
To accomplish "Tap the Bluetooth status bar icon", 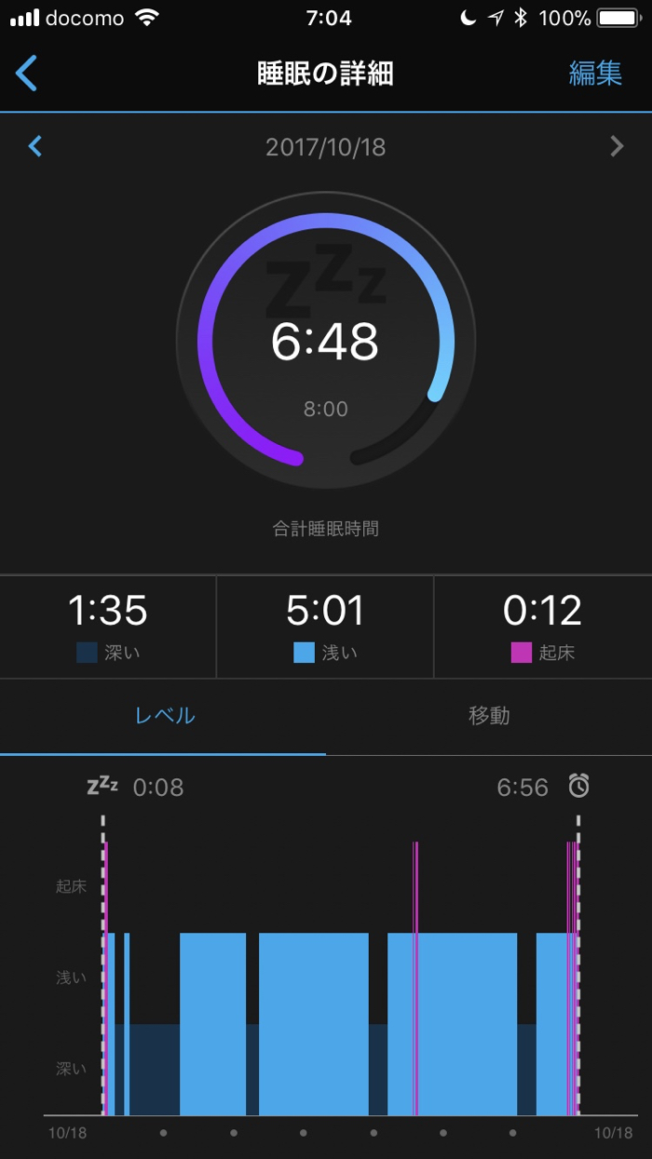I will 522,18.
